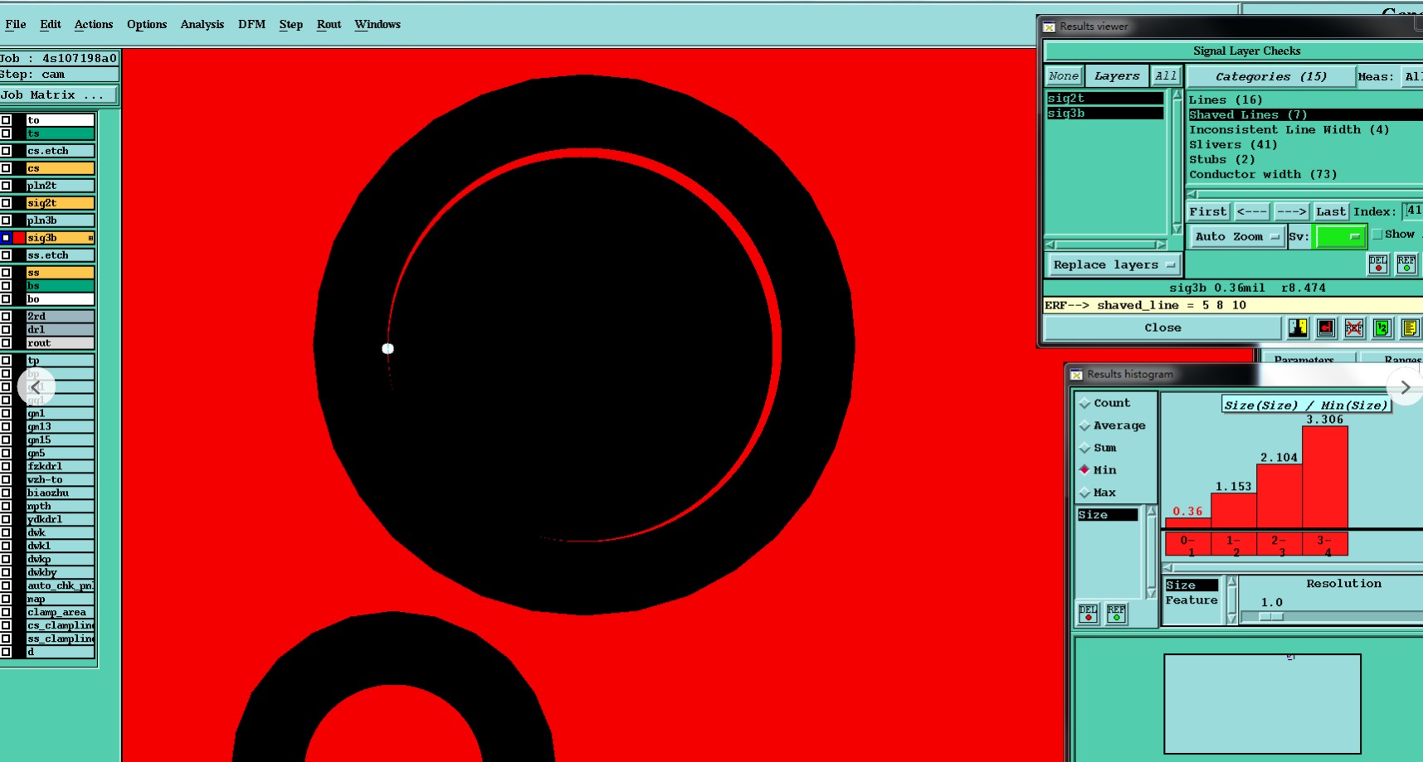Click the DEL icon in Results viewer
The width and height of the screenshot is (1423, 762).
pos(1378,265)
